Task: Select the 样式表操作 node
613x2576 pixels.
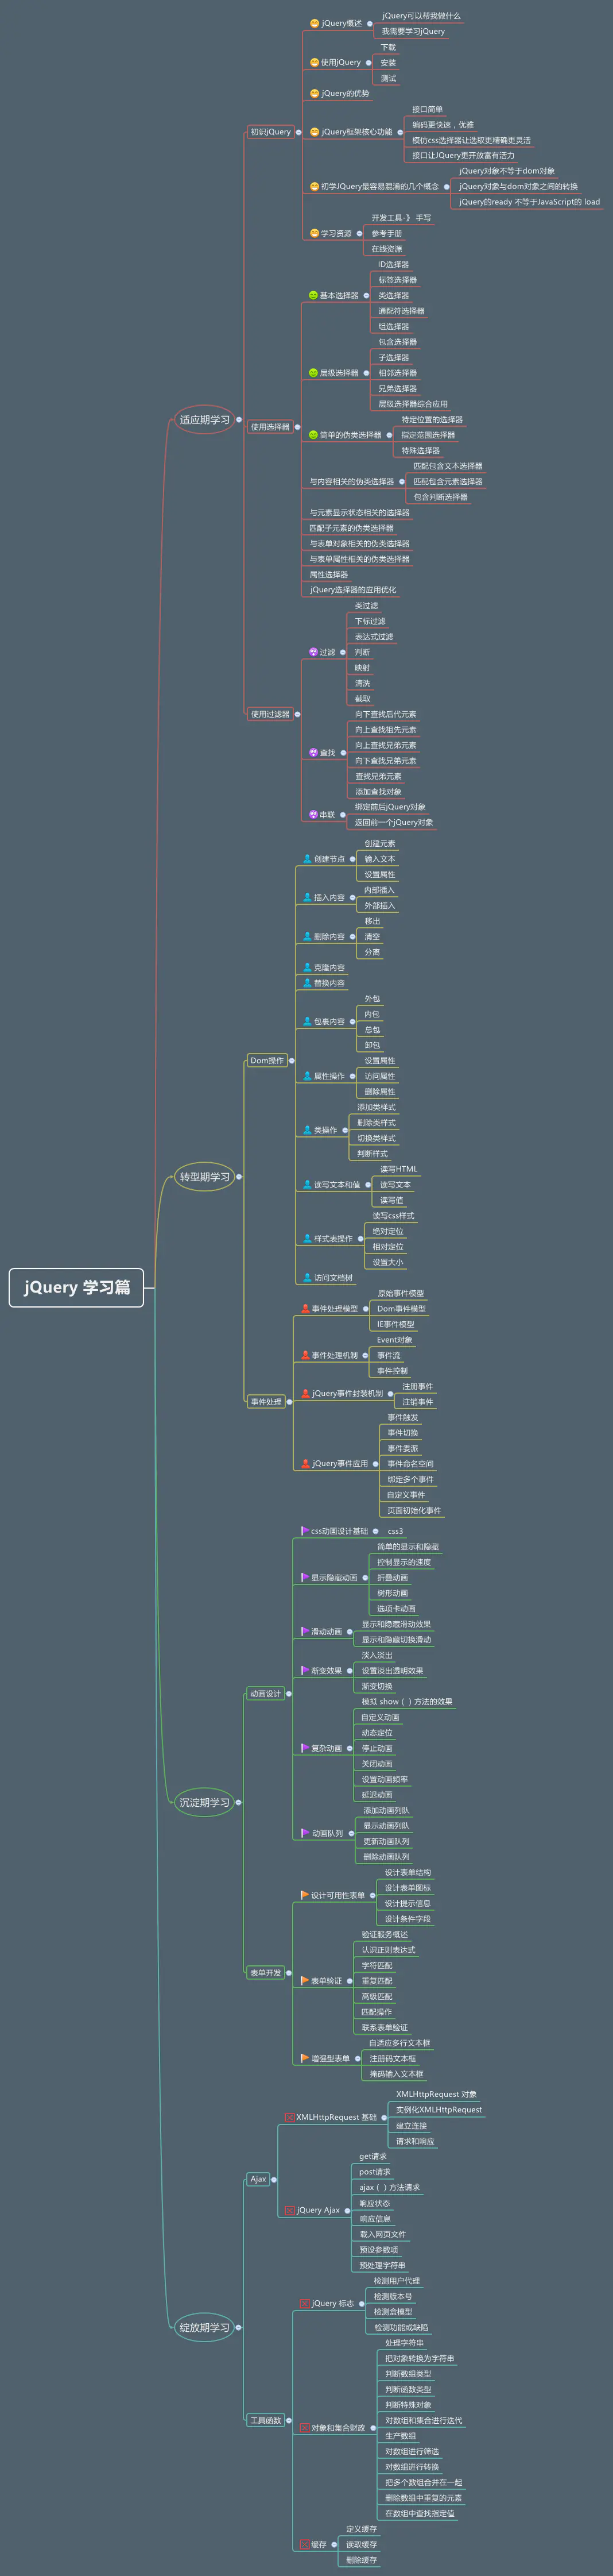Action: click(332, 1239)
